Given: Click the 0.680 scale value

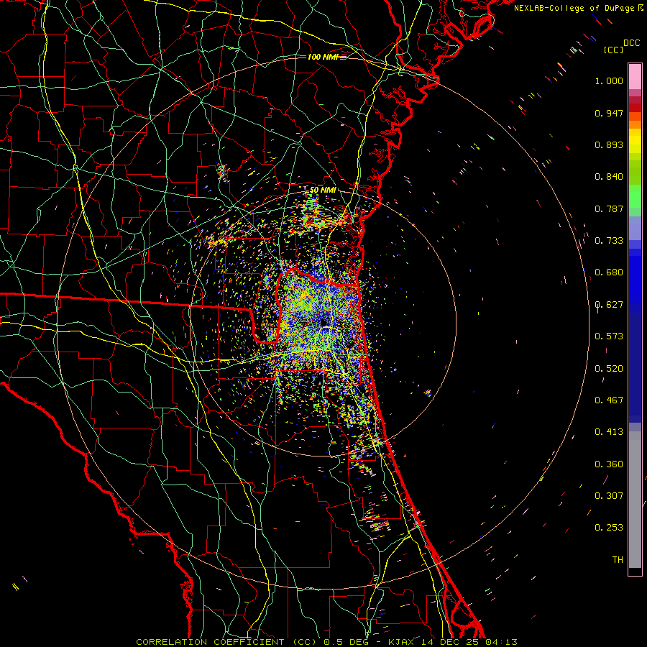Looking at the screenshot, I should point(609,272).
